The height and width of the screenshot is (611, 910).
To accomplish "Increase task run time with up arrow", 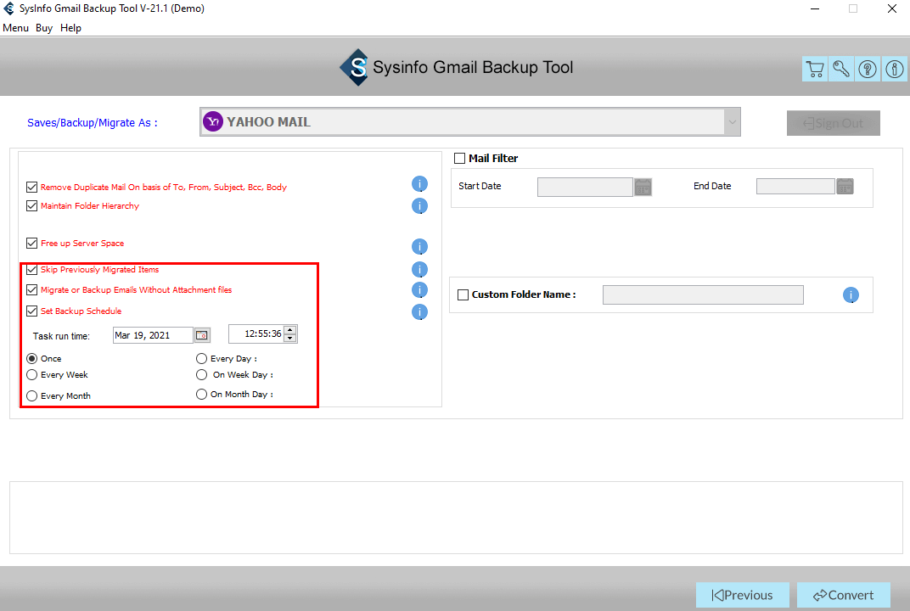I will pos(290,329).
